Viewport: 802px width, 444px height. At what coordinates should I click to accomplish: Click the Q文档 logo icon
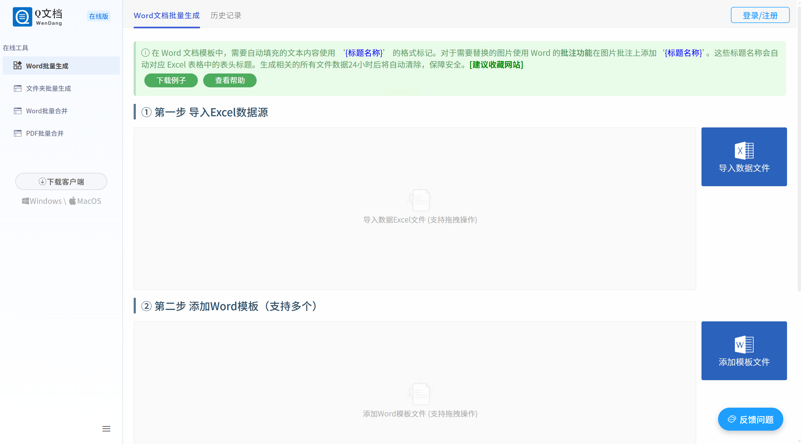(x=22, y=17)
